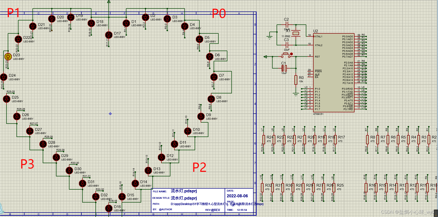Click the 10uF value under C1
This screenshot has width=438, height=217.
point(284,73)
